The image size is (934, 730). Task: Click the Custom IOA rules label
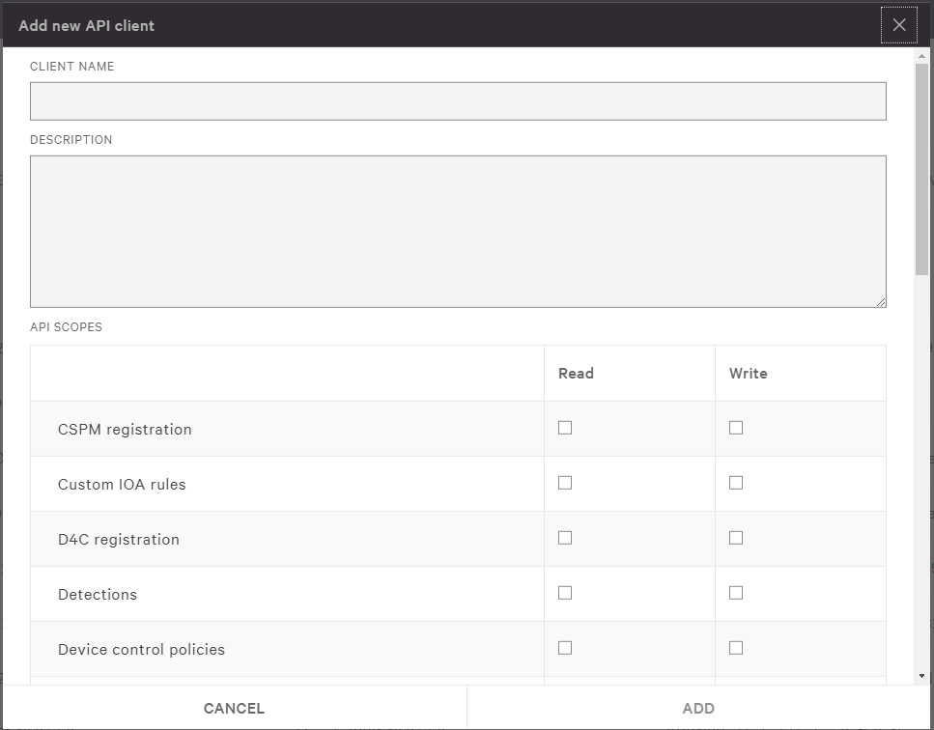pos(122,484)
